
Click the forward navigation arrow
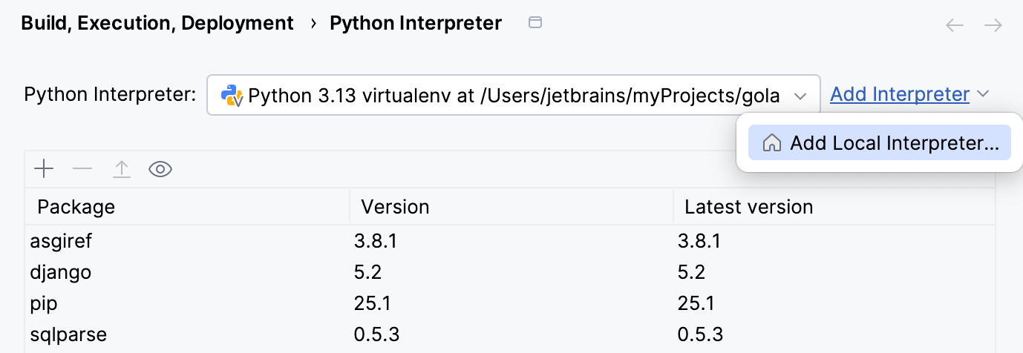993,25
